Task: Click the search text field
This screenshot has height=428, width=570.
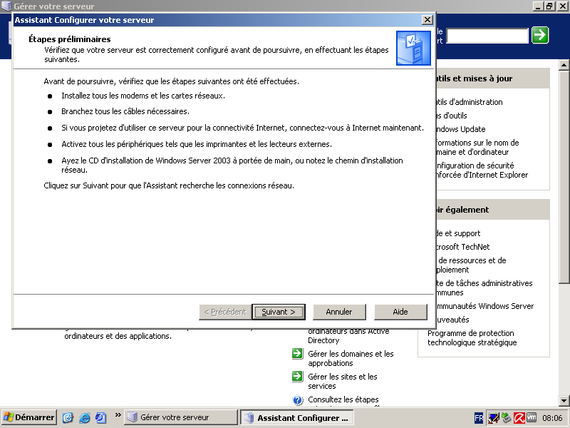Action: (487, 35)
